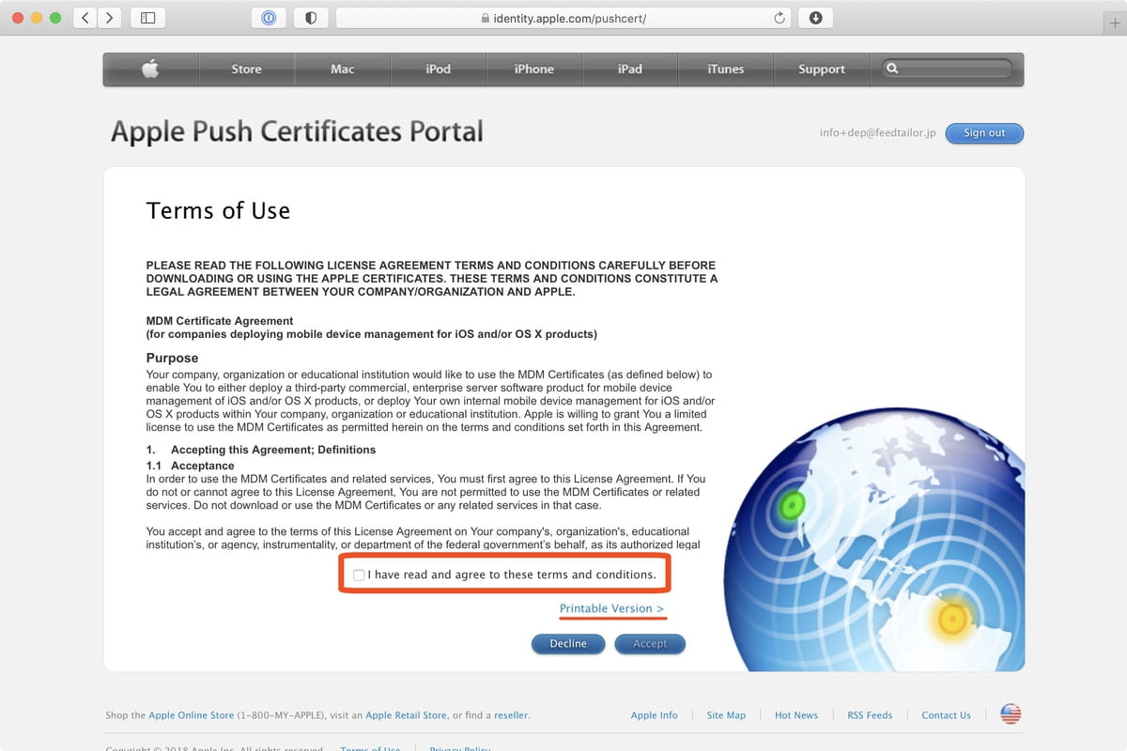Click the Apple logo in the navigation bar
The height and width of the screenshot is (751, 1127).
pyautogui.click(x=150, y=69)
